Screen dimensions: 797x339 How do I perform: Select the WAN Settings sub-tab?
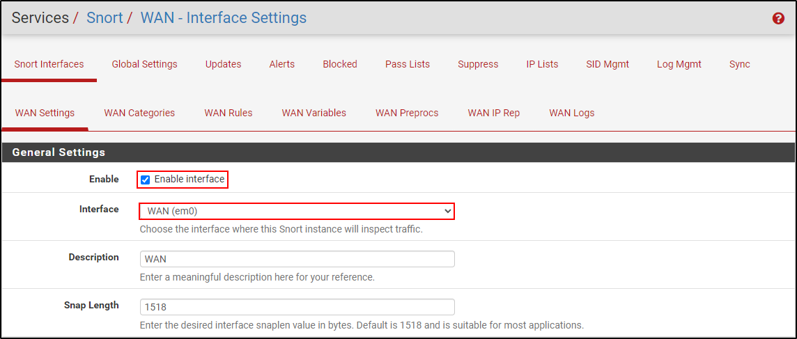[45, 113]
